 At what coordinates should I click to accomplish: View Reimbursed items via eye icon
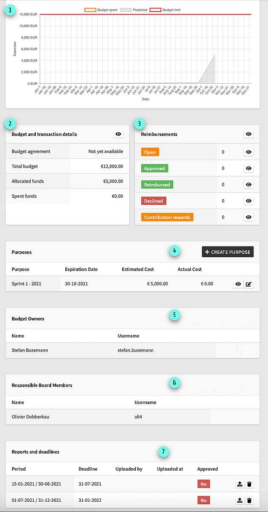tap(248, 185)
